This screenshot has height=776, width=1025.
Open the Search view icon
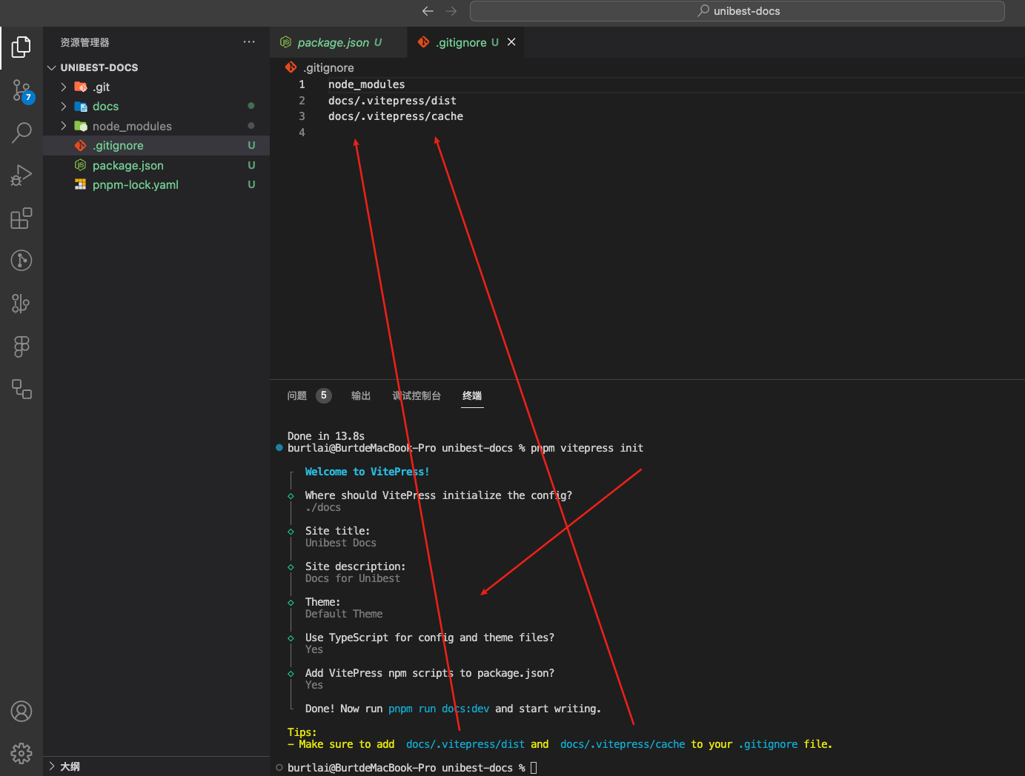click(x=21, y=133)
